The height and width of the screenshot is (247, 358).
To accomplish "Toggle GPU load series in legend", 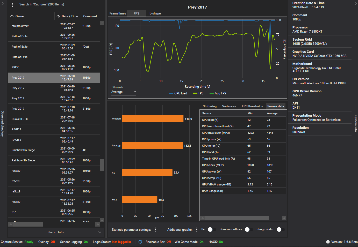I will (x=178, y=93).
